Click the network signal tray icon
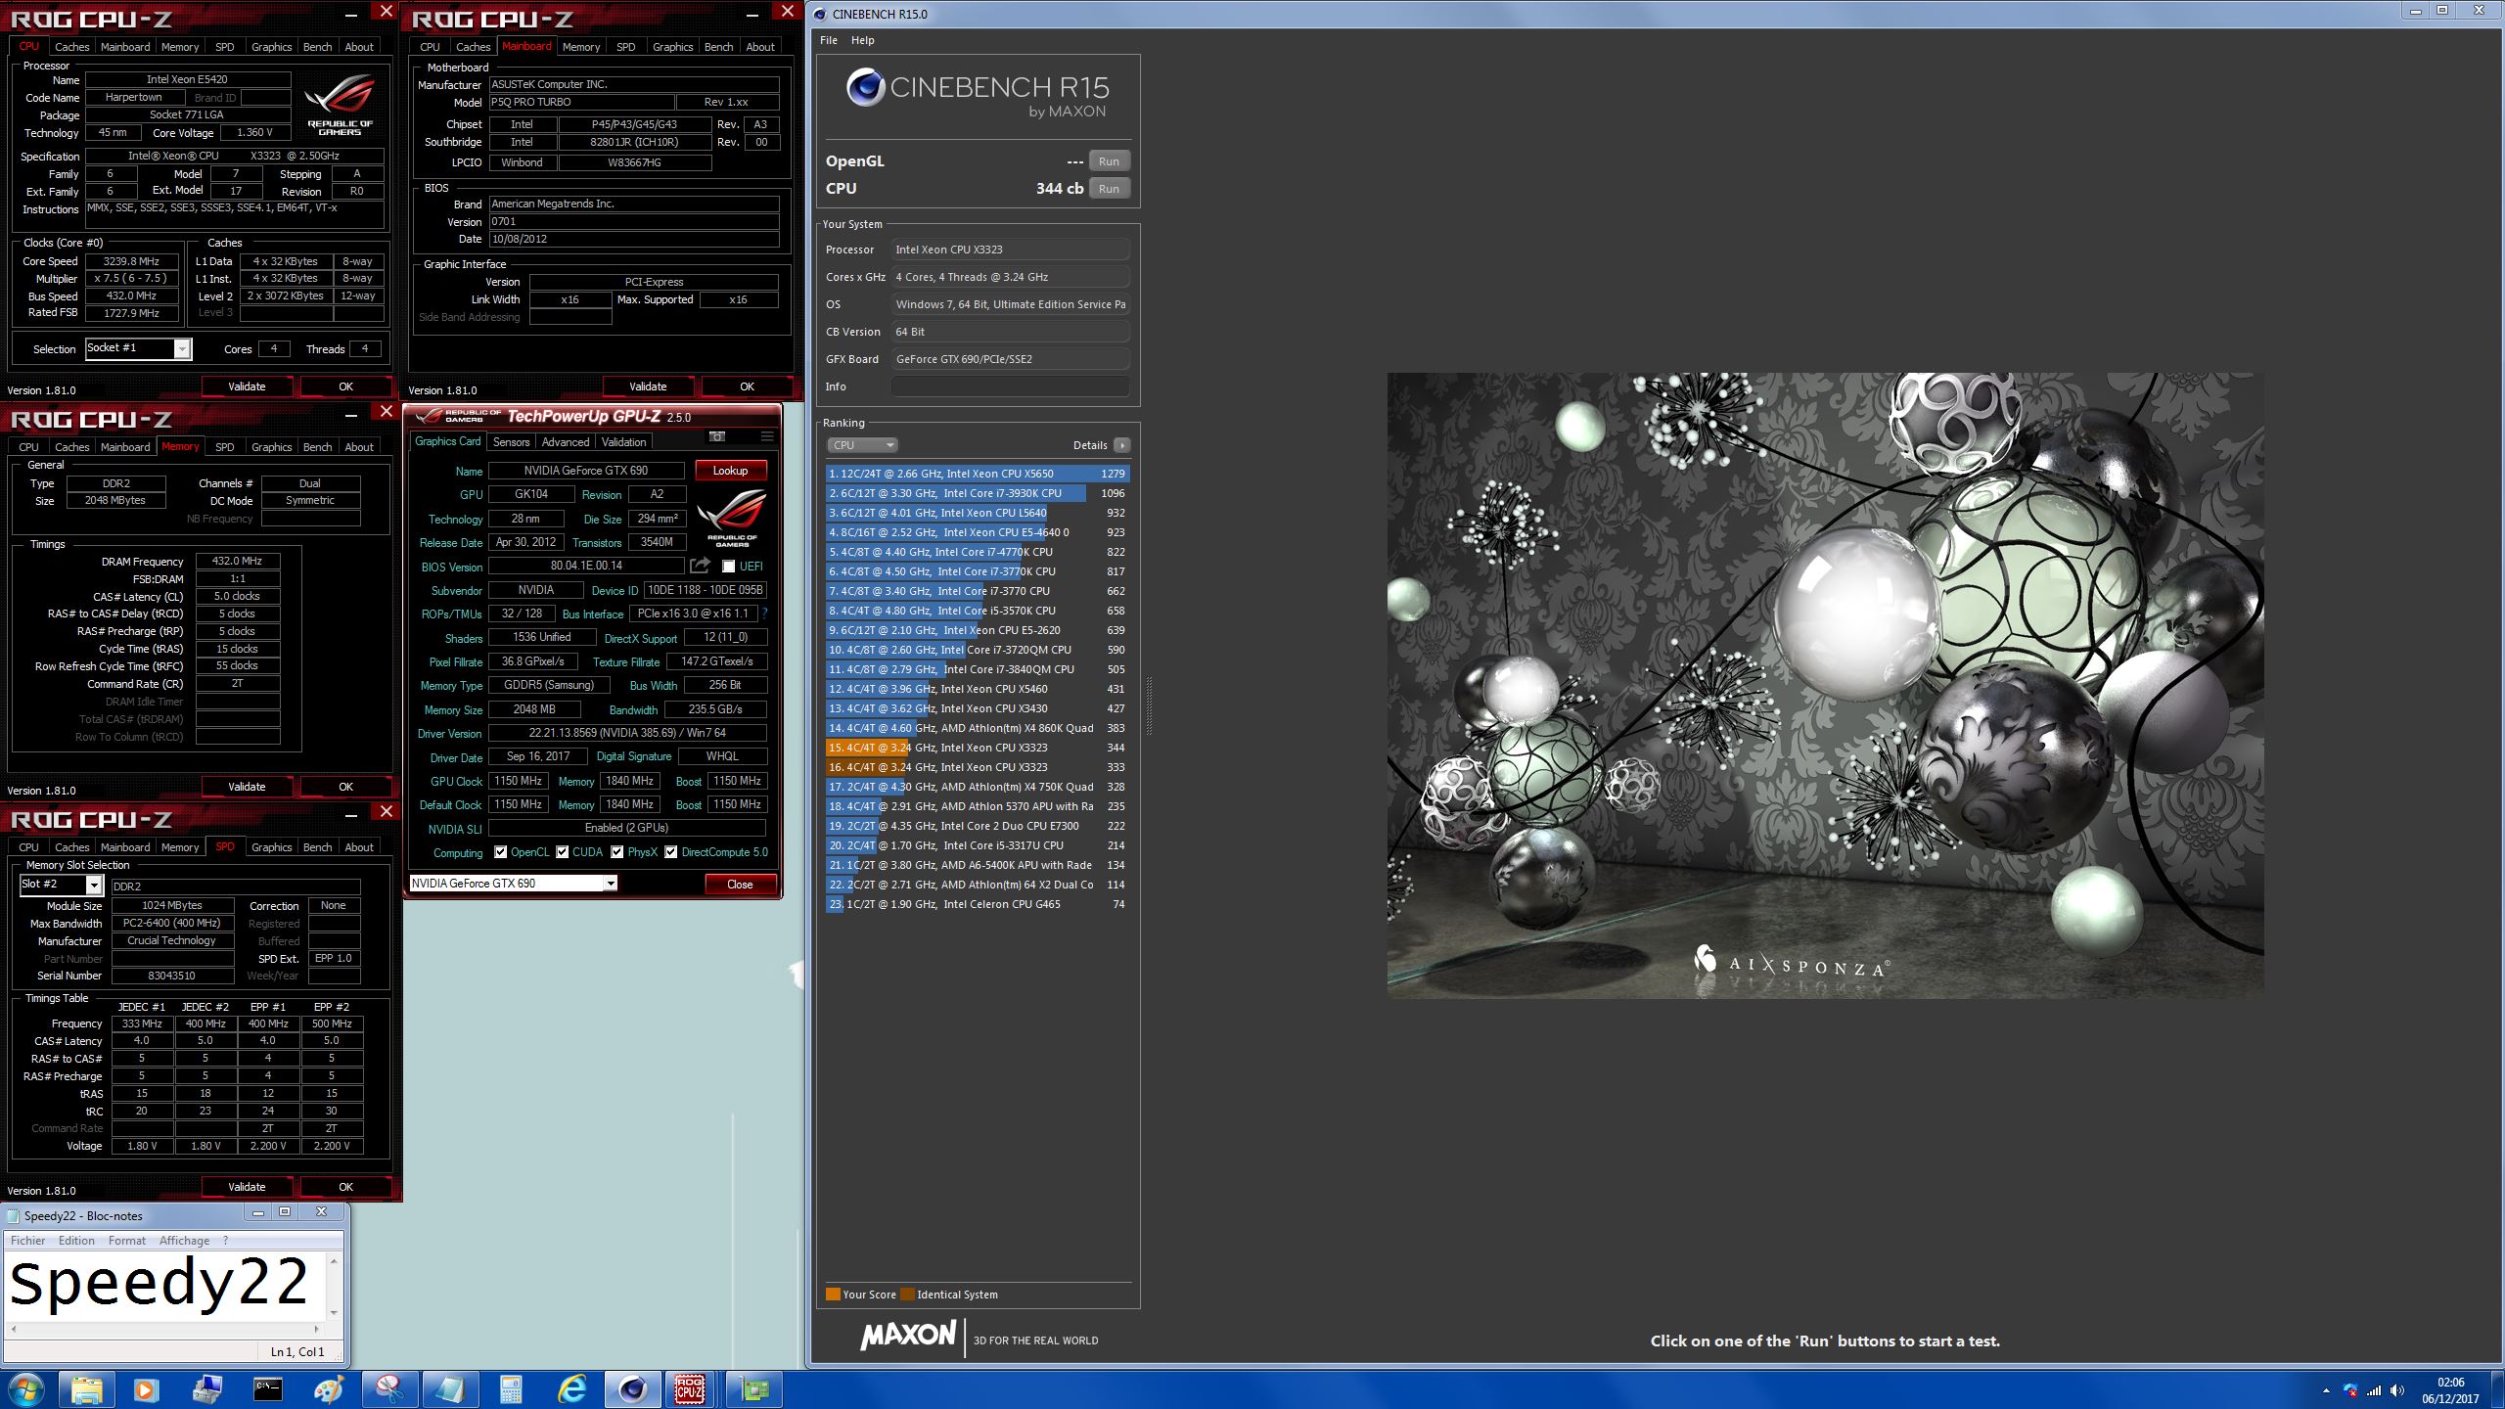Screen dimensions: 2505x1409 (x=2374, y=1390)
